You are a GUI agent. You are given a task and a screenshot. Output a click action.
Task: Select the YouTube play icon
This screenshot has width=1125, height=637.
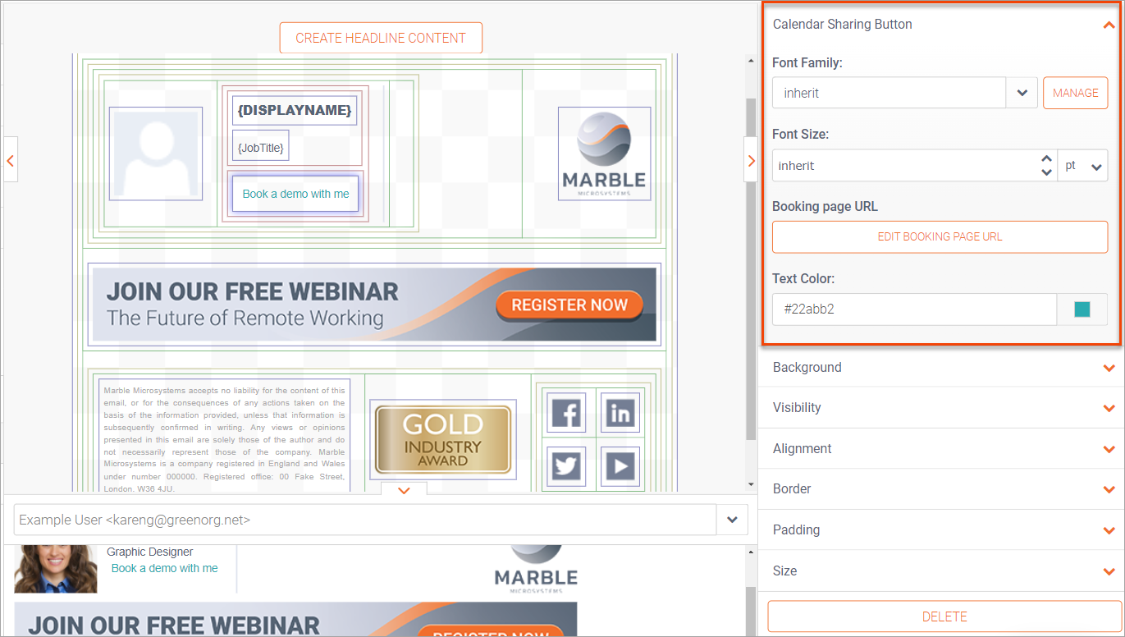620,466
